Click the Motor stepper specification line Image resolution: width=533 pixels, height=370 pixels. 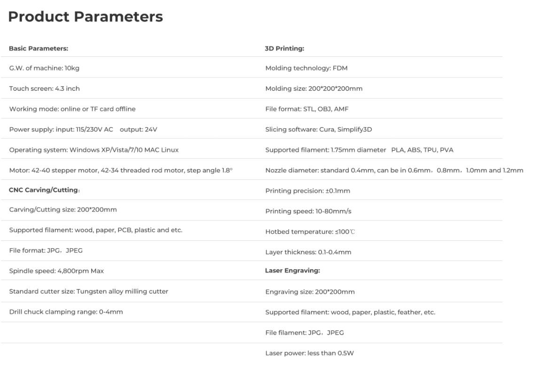click(x=120, y=170)
